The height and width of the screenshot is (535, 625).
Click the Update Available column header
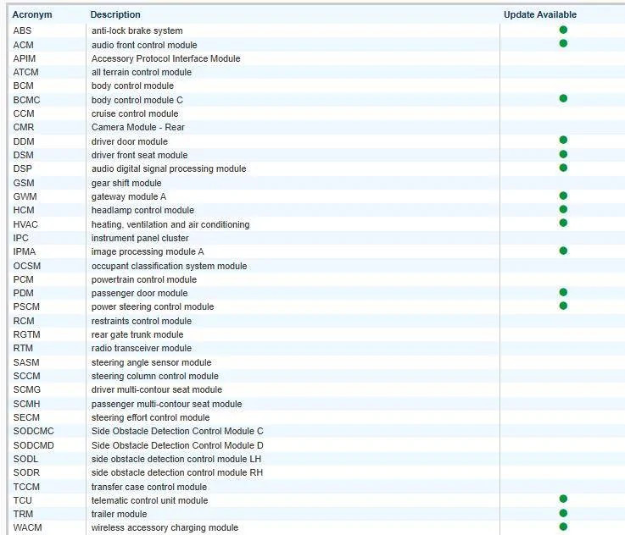pos(539,14)
